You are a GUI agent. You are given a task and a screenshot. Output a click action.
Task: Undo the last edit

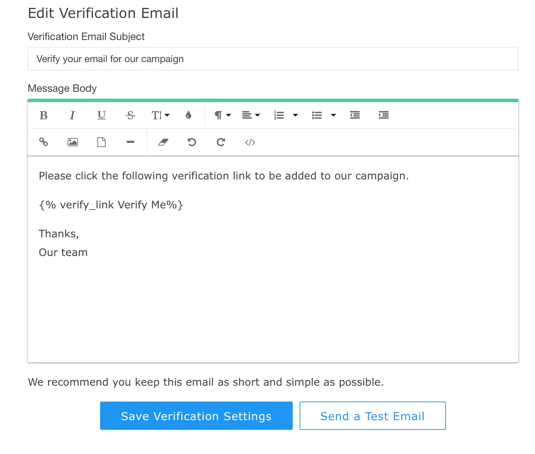tap(192, 142)
